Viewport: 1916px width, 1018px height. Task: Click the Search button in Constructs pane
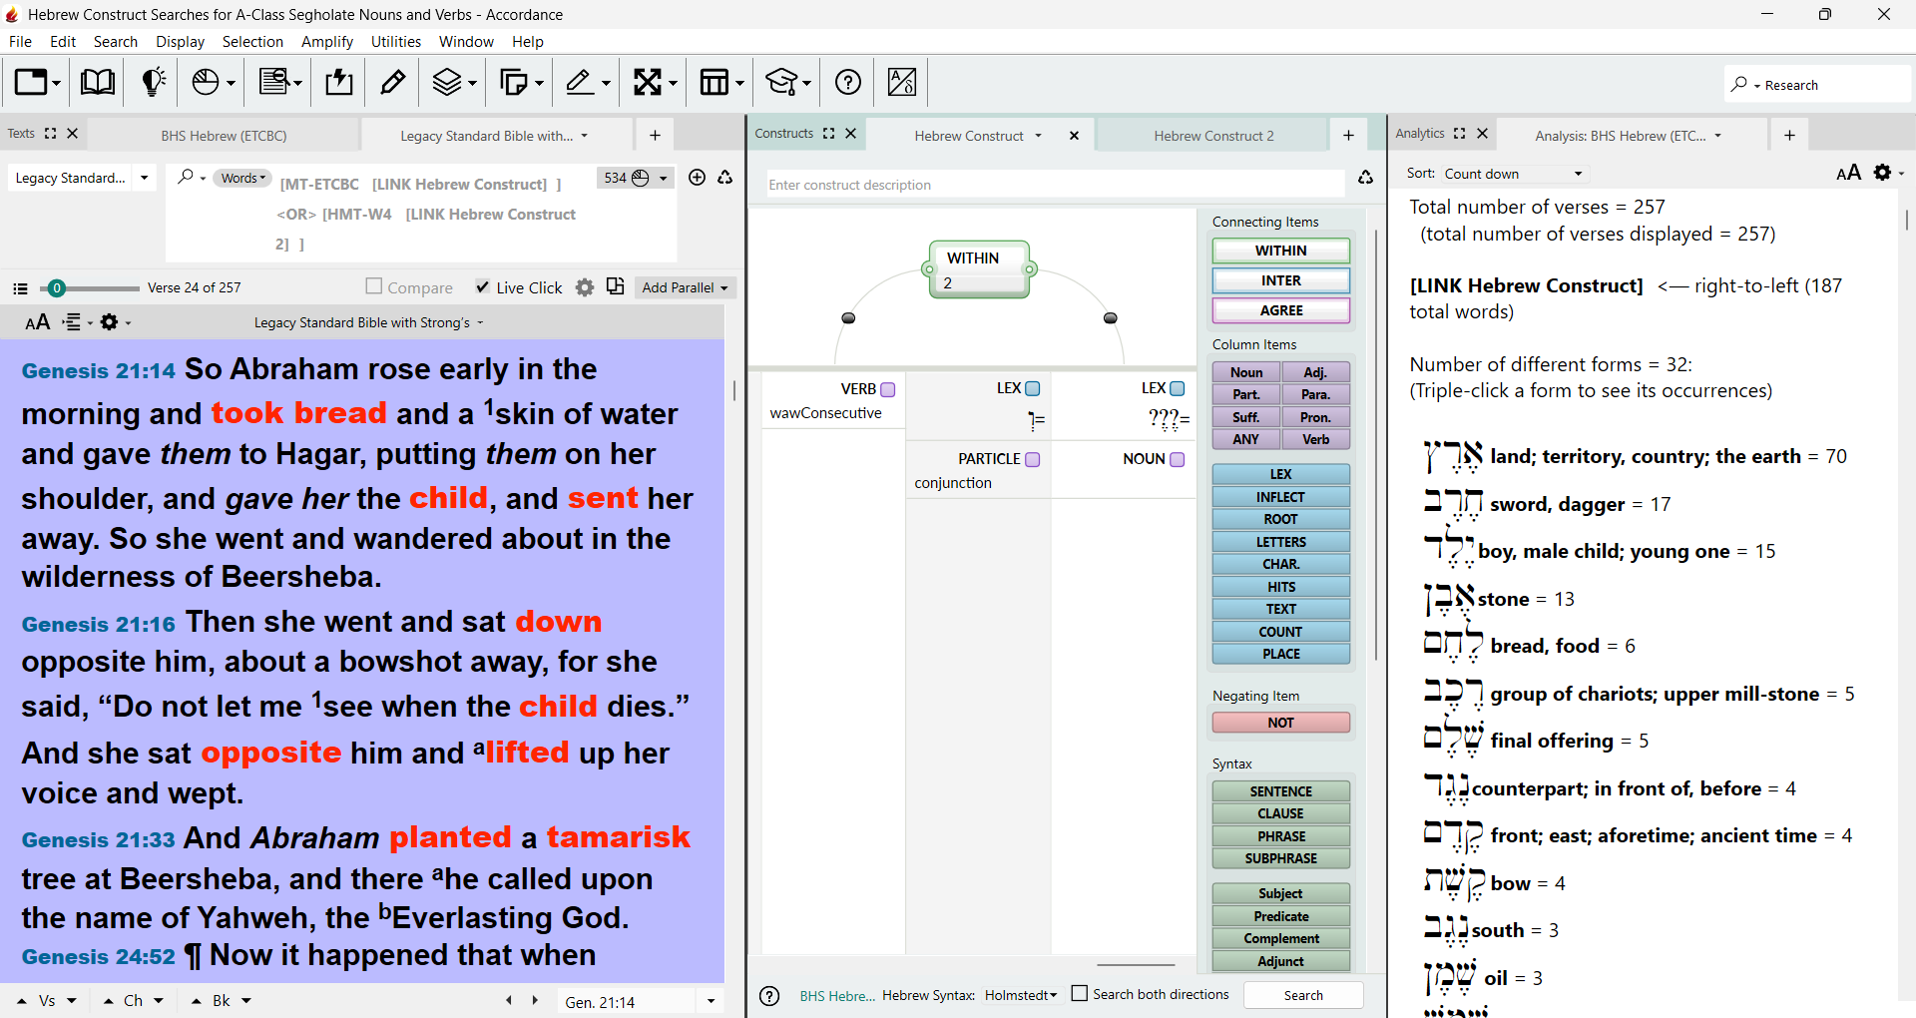(x=1303, y=995)
